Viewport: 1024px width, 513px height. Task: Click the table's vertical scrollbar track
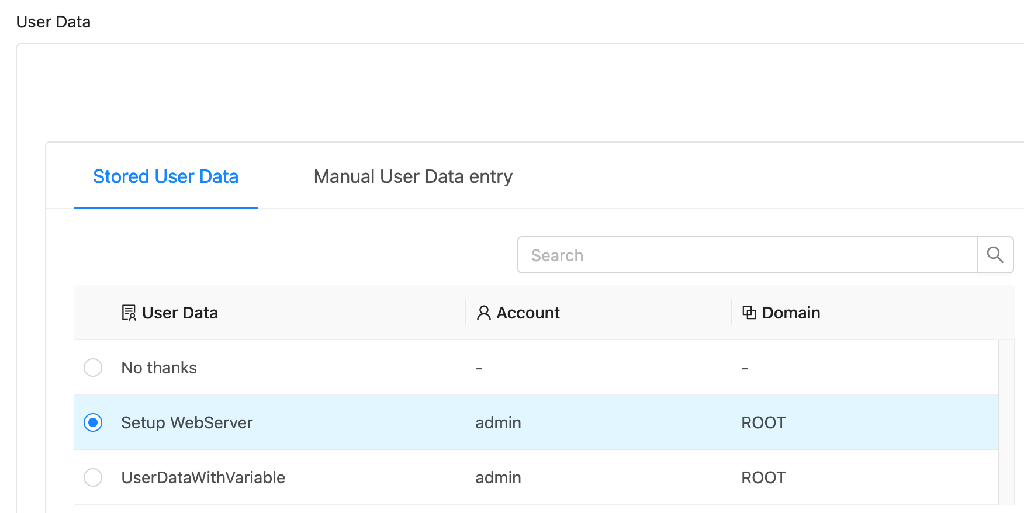1006,421
